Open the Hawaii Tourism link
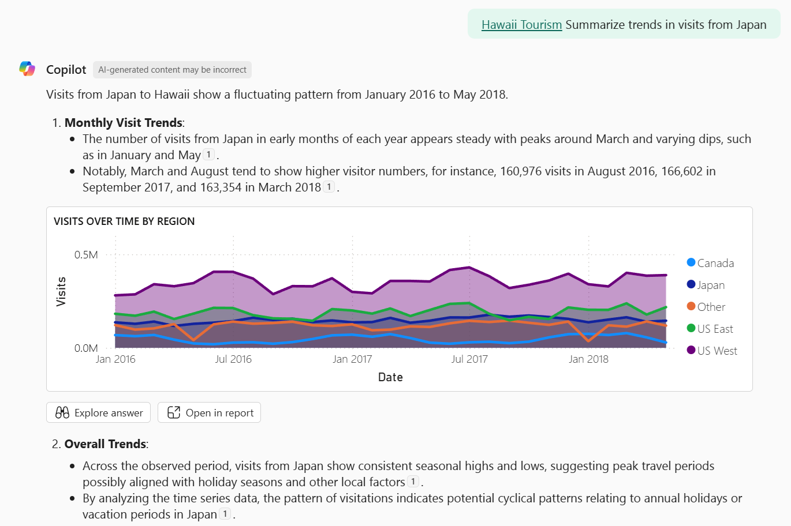The image size is (791, 526). point(521,25)
